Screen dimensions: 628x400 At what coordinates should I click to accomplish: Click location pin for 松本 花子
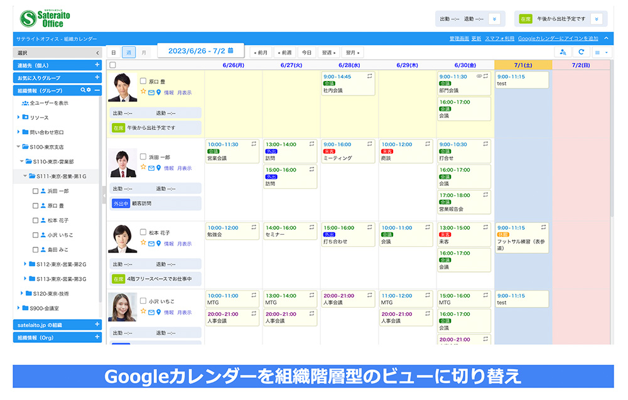159,244
